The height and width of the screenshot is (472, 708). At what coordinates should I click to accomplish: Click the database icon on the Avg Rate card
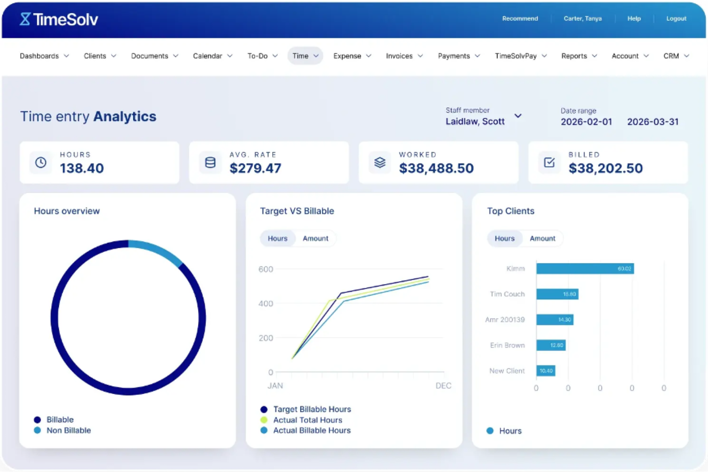click(210, 163)
